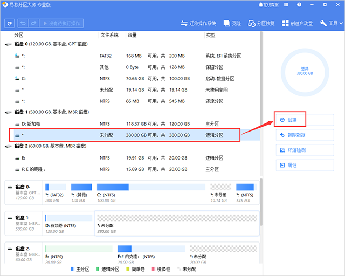Click the refresh icon in the toolbar
Screen dimensions: 345x276
point(10,23)
